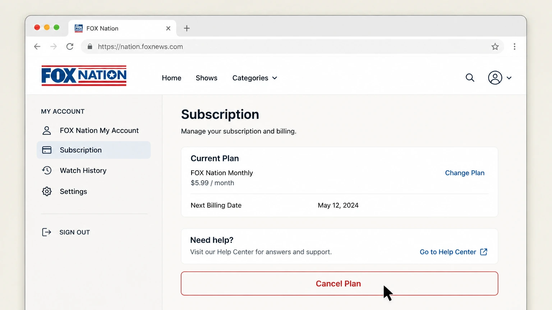Select Subscription in the sidebar
Viewport: 552px width, 310px height.
[93, 150]
